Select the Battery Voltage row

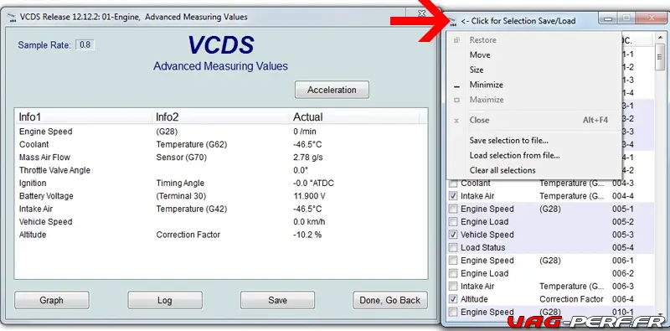221,196
